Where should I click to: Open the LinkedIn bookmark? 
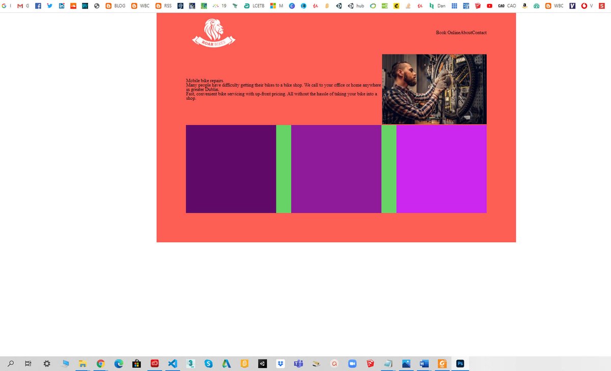(61, 6)
